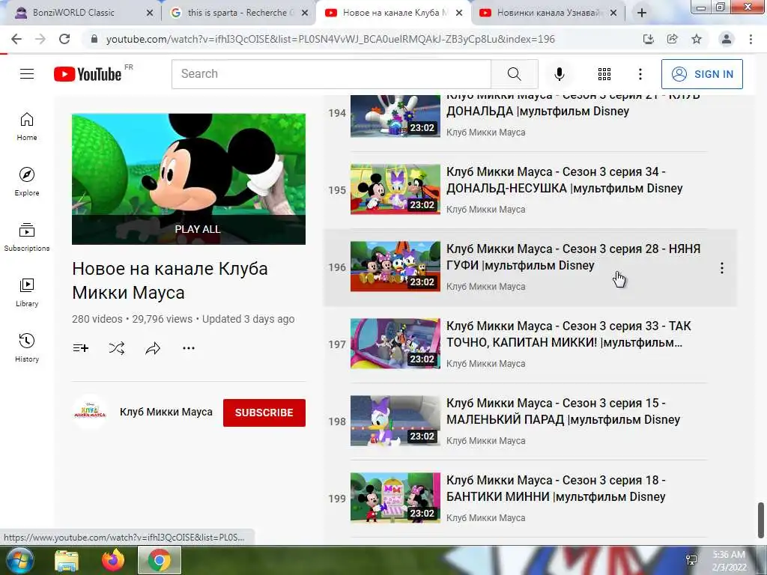Click the page vertical scrollbar thumb
This screenshot has height=575, width=767.
pos(761,520)
